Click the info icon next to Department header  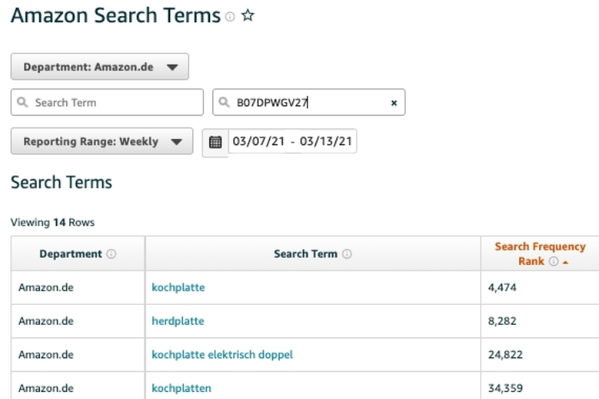pyautogui.click(x=111, y=254)
